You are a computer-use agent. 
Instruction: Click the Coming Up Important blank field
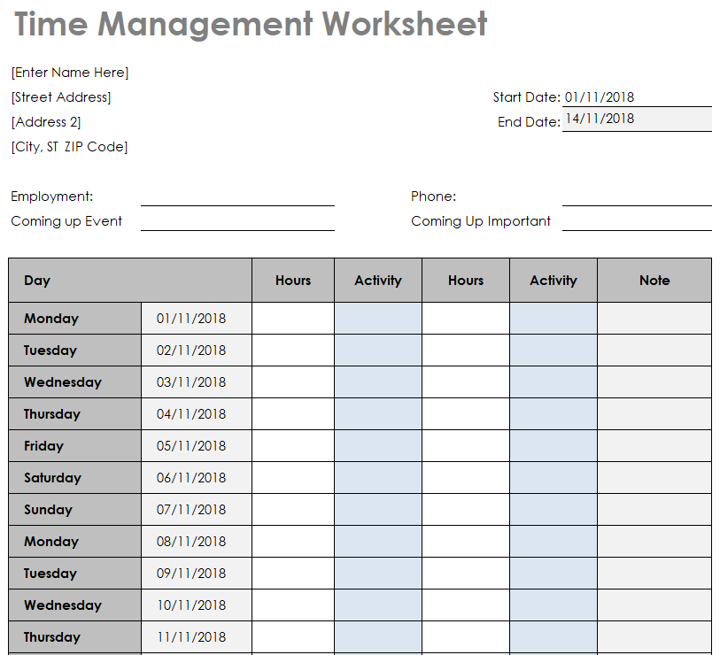(x=637, y=221)
